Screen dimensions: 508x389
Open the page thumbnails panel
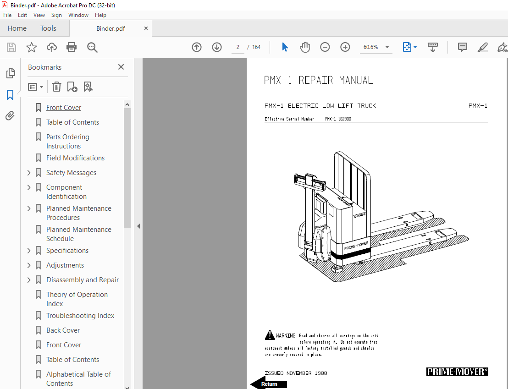11,73
